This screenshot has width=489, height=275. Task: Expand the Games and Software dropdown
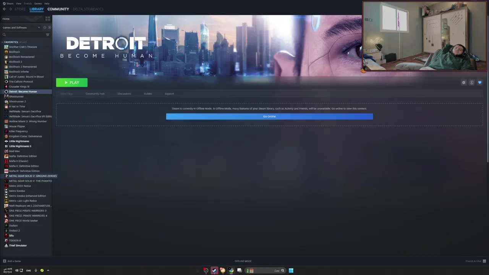[21, 27]
